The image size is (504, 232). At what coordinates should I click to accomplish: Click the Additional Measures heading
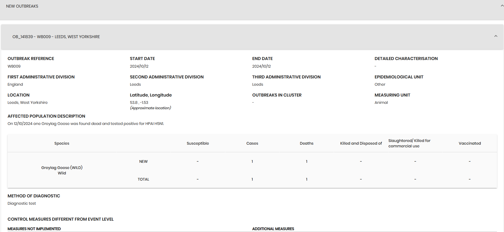coord(273,229)
